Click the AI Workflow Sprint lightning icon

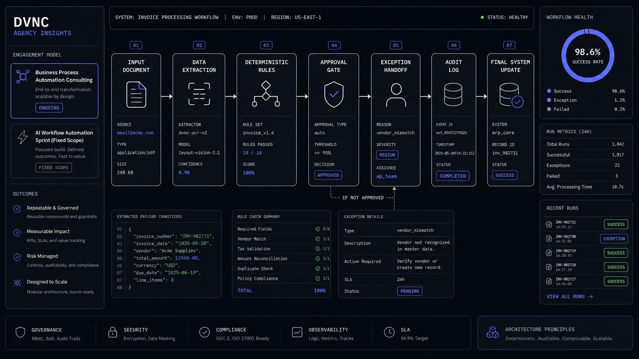point(23,137)
